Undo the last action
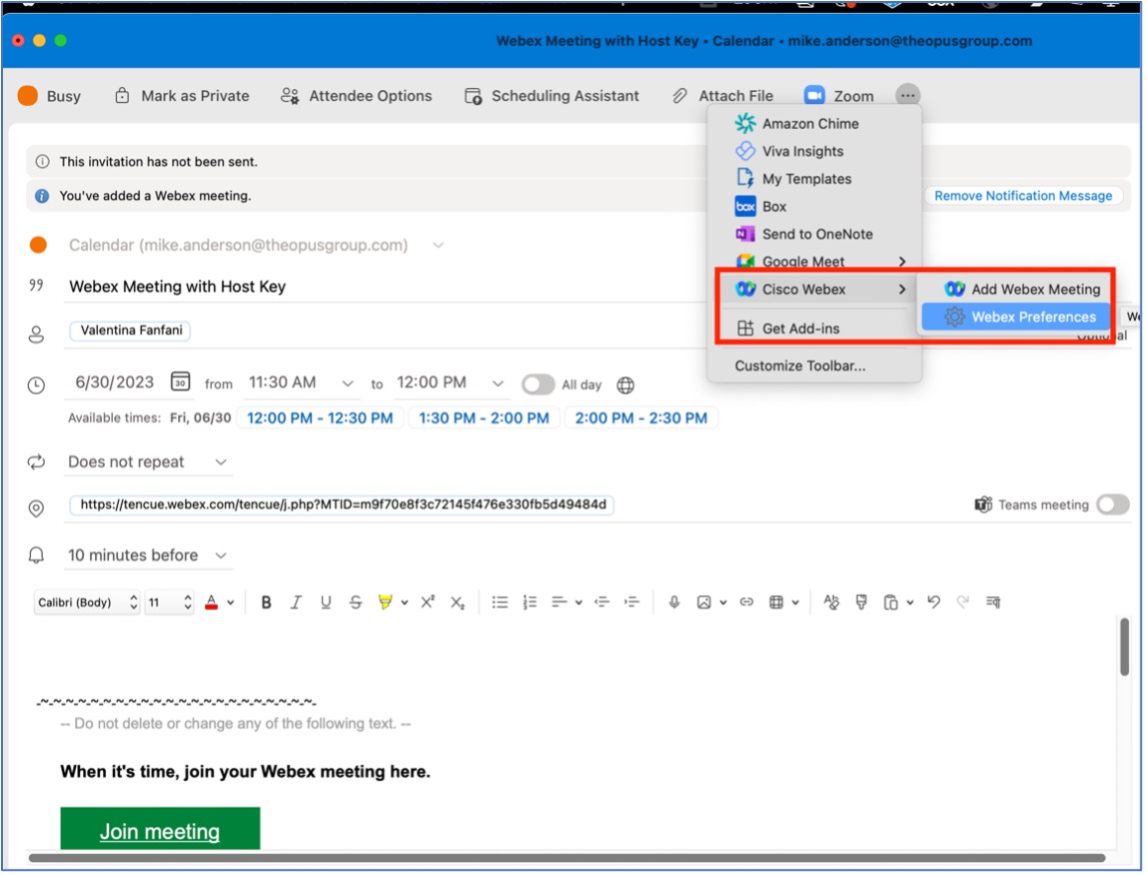 pyautogui.click(x=934, y=603)
